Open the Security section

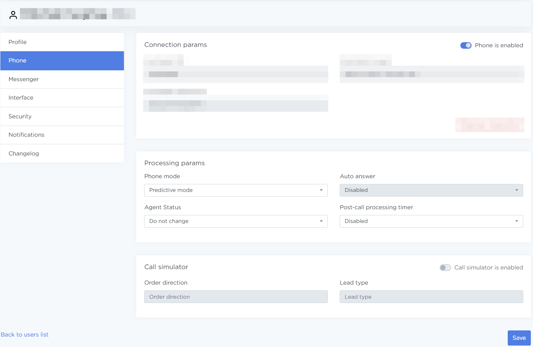pyautogui.click(x=62, y=117)
